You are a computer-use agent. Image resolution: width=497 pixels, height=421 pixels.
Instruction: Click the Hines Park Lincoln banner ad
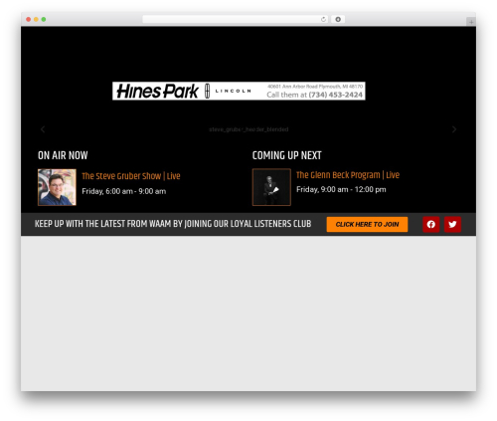coord(239,91)
